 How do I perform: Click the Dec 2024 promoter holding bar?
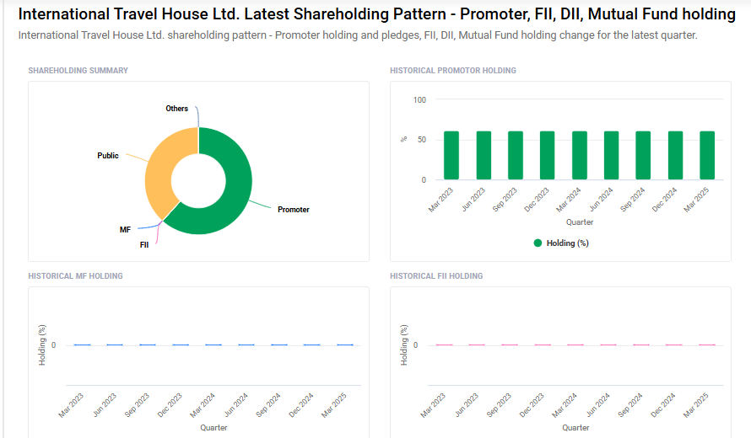tap(675, 155)
